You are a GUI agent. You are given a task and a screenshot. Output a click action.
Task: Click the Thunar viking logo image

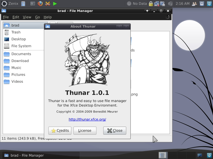pyautogui.click(x=87, y=60)
